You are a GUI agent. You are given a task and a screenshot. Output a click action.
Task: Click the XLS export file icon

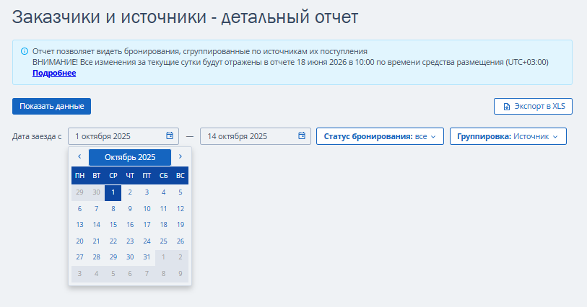point(507,107)
